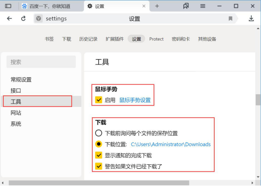Select the 下载位置 radio button
The width and height of the screenshot is (261, 186).
point(98,144)
